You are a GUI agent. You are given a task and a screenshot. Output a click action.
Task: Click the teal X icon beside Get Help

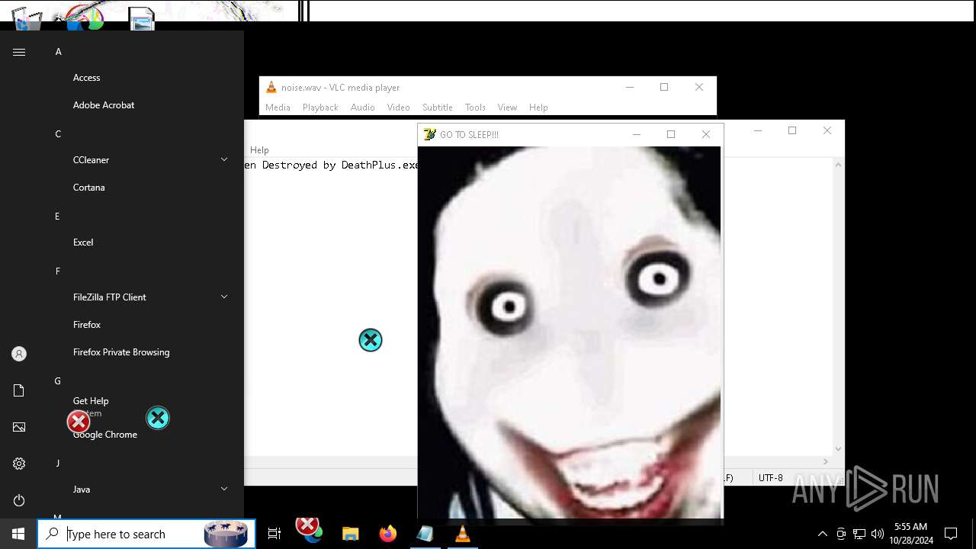pos(158,418)
